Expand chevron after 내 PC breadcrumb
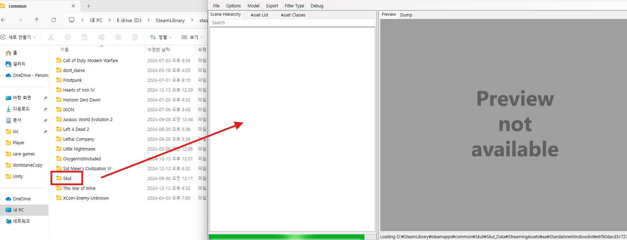 pyautogui.click(x=110, y=20)
